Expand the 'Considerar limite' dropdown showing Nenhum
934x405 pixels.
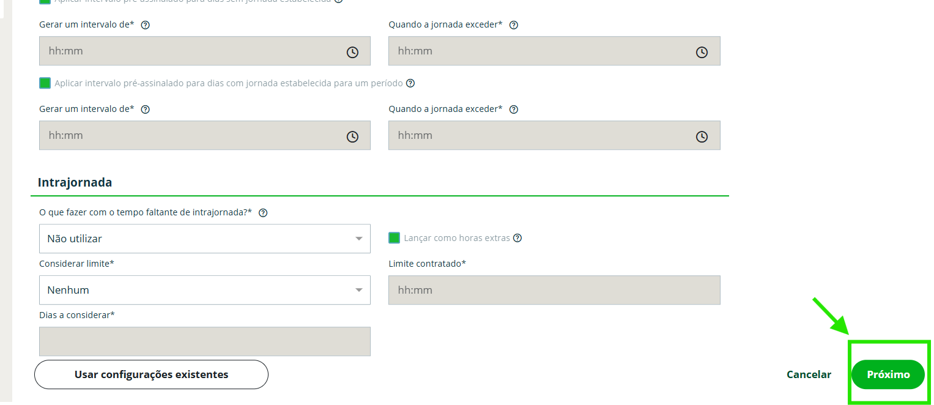tap(204, 290)
